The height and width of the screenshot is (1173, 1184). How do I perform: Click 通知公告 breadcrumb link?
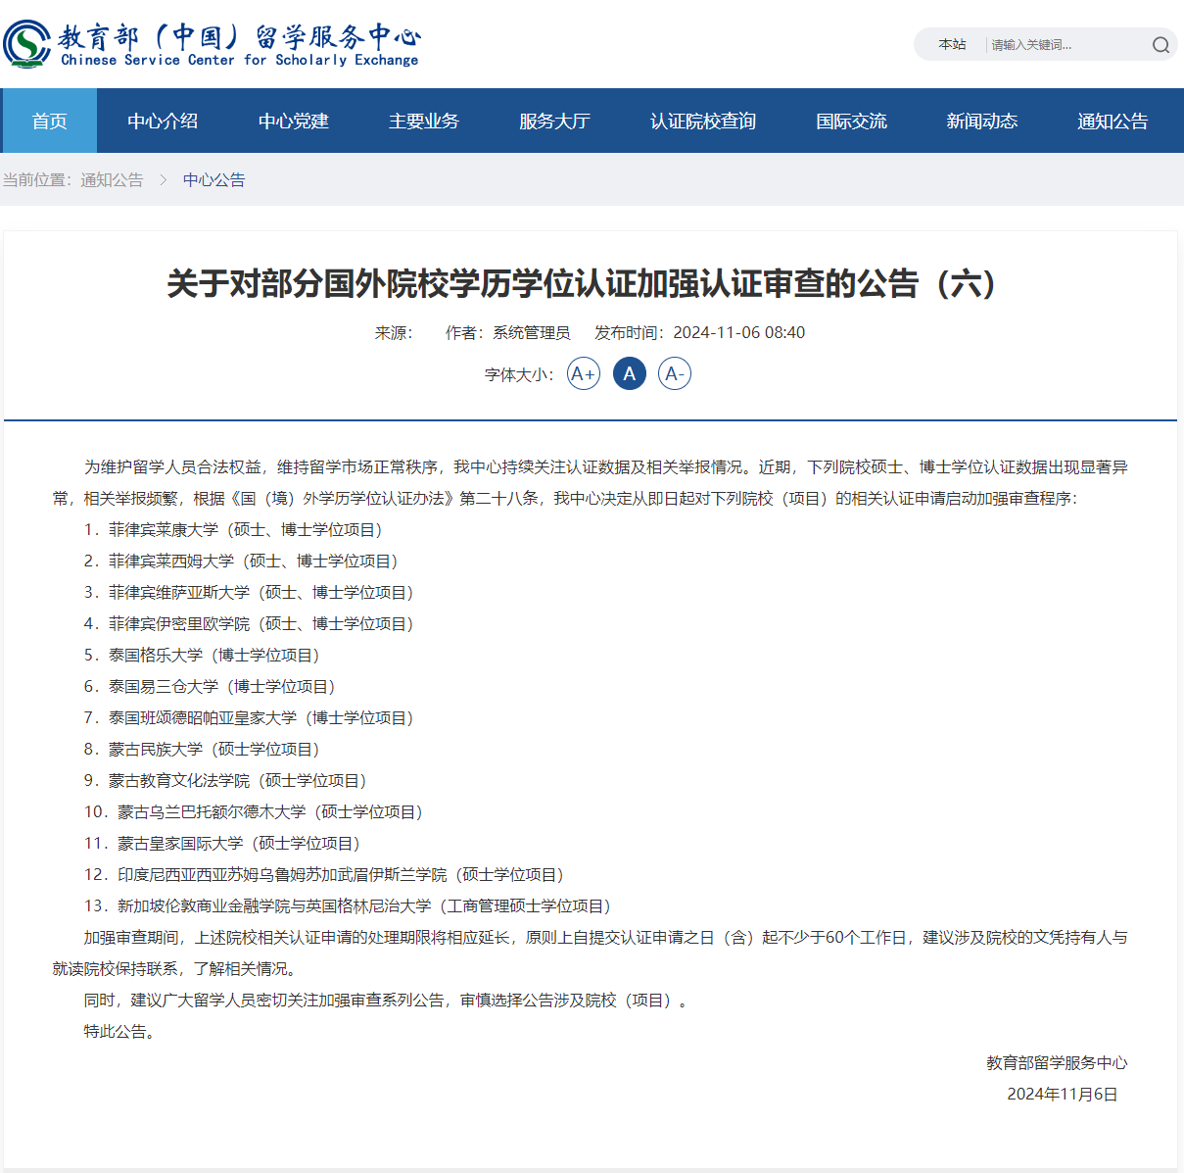click(112, 180)
